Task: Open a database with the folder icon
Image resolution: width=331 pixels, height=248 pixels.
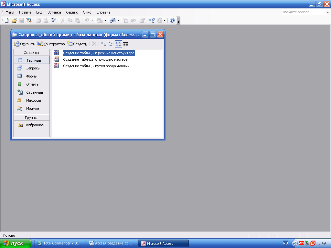Action: pos(14,20)
